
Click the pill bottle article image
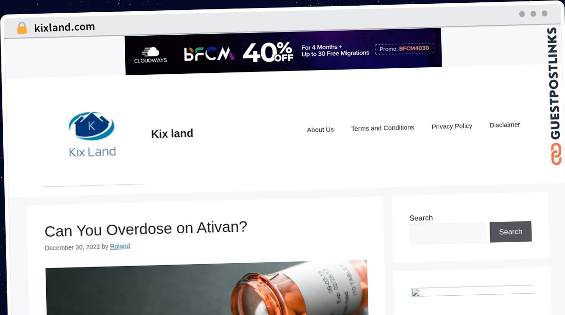coord(207,288)
